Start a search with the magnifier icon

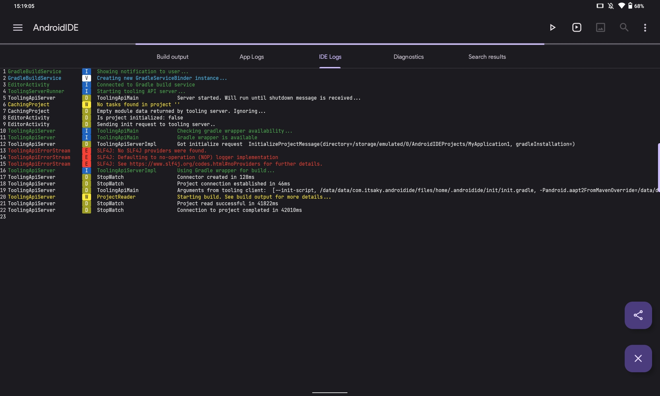pos(624,27)
